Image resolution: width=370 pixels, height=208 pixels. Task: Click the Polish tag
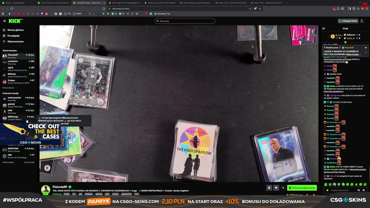(66, 194)
